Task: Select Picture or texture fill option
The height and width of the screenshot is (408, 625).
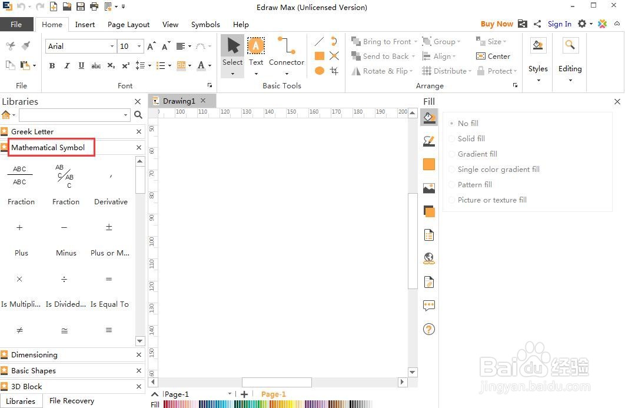Action: [488, 200]
